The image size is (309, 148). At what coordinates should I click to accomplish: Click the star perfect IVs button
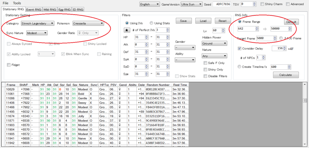pos(127,30)
